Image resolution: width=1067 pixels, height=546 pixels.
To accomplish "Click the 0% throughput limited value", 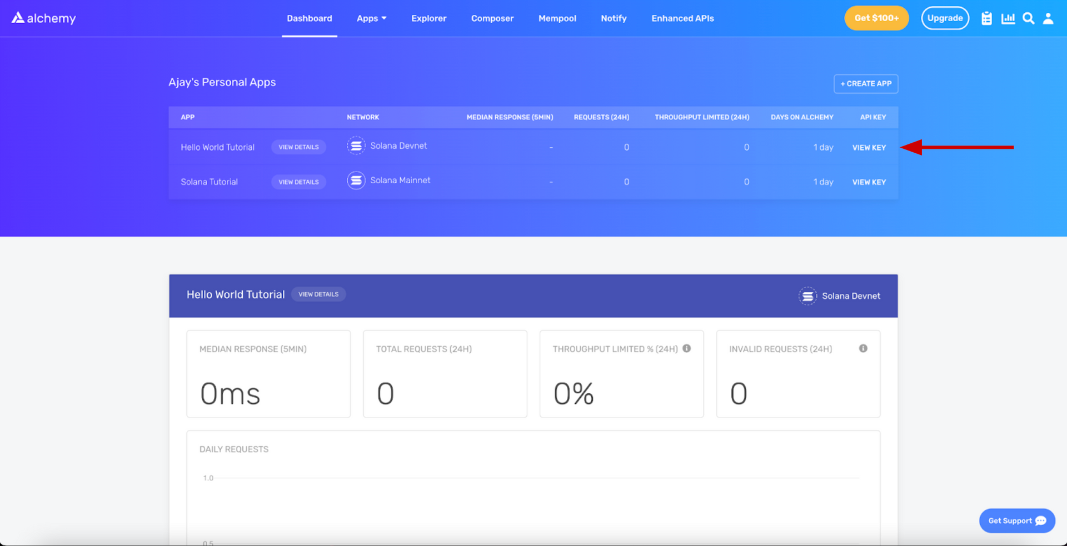I will coord(574,394).
